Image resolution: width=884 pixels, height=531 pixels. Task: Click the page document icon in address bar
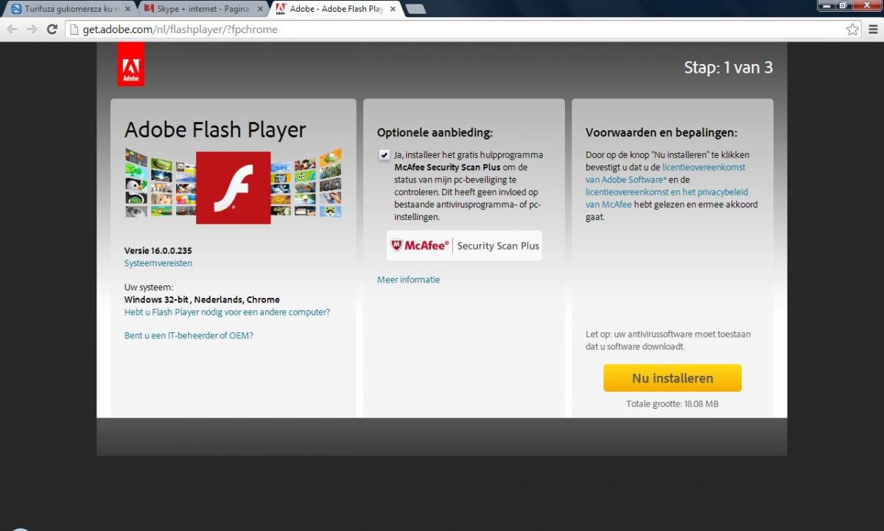click(x=73, y=29)
